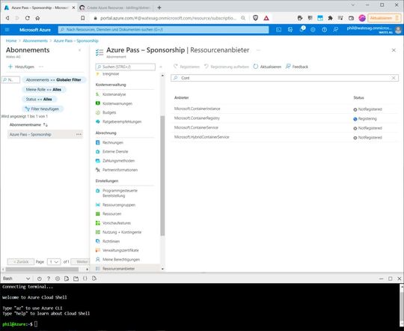
Task: Open Cloud Shell from the Azure top bar
Action: pos(279,30)
